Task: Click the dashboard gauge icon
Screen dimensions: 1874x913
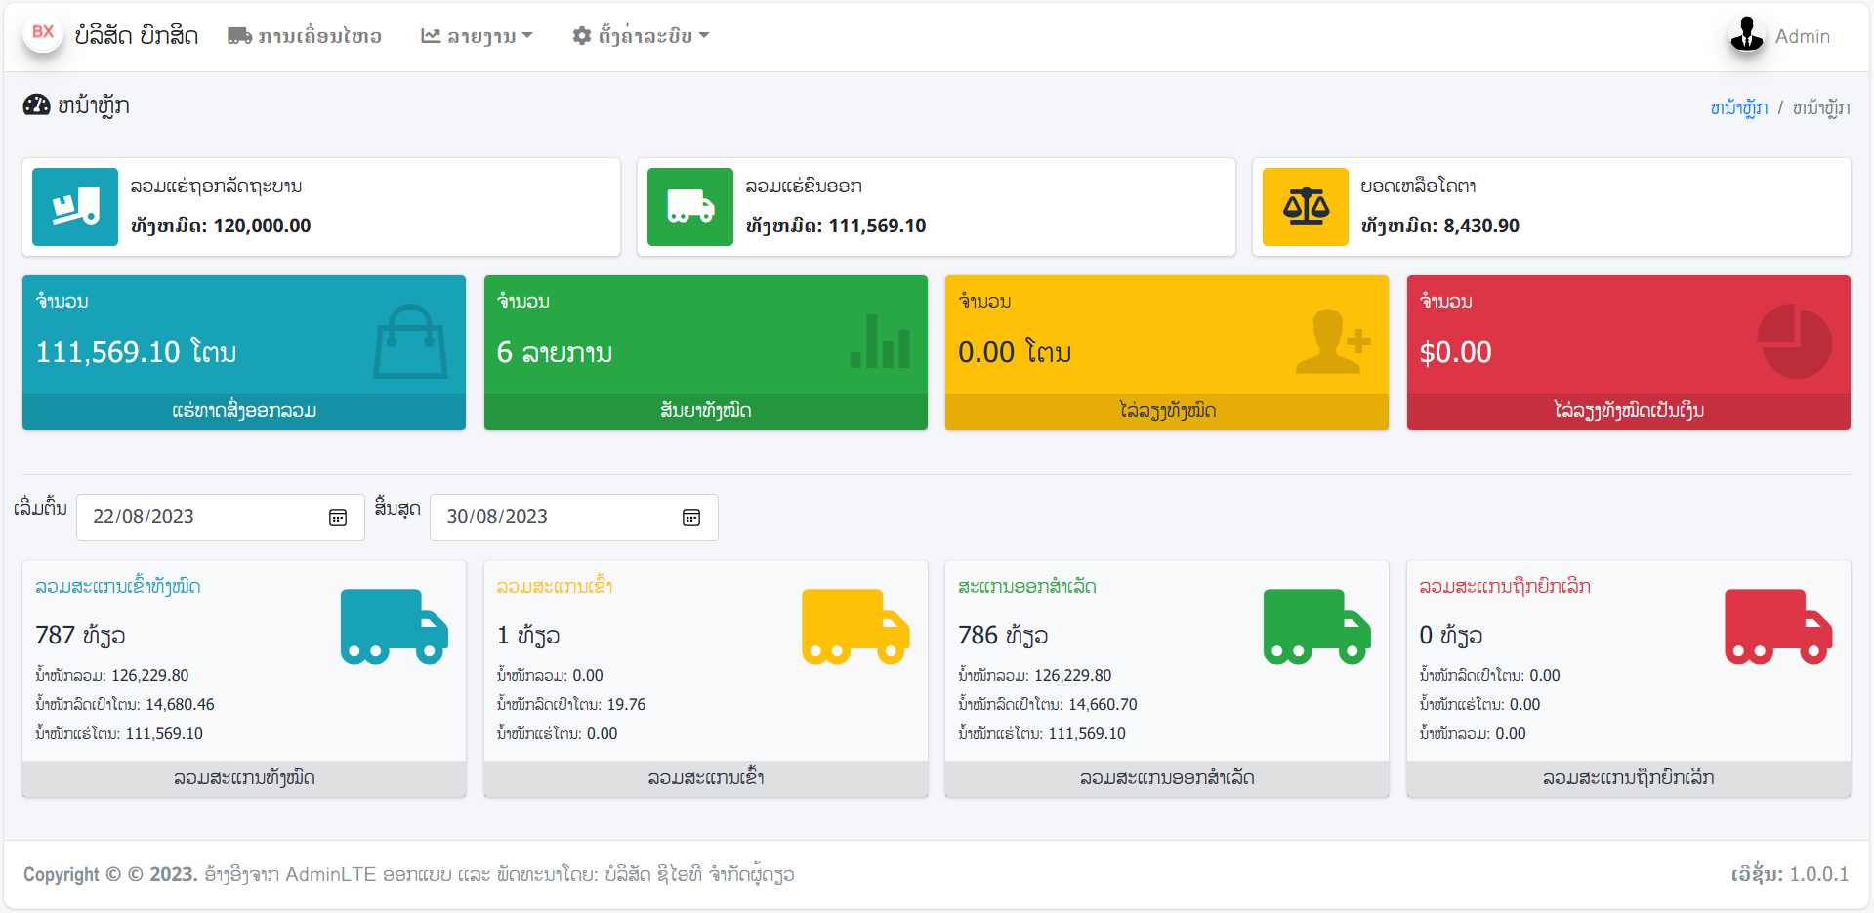Action: [36, 105]
